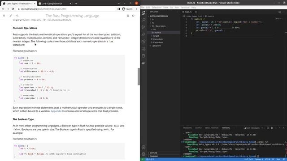This screenshot has height=161, width=287.
Task: Open the Selection menu in VS Code
Action: tap(157, 8)
